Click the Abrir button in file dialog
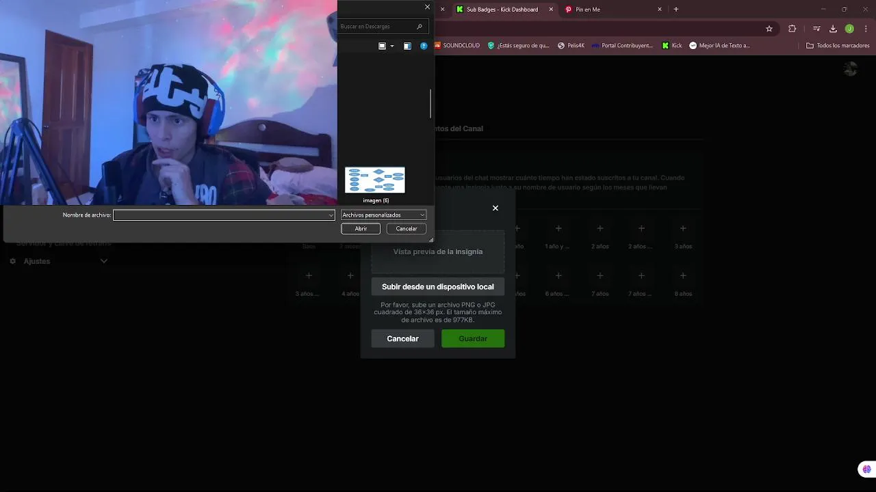876x492 pixels. point(361,229)
